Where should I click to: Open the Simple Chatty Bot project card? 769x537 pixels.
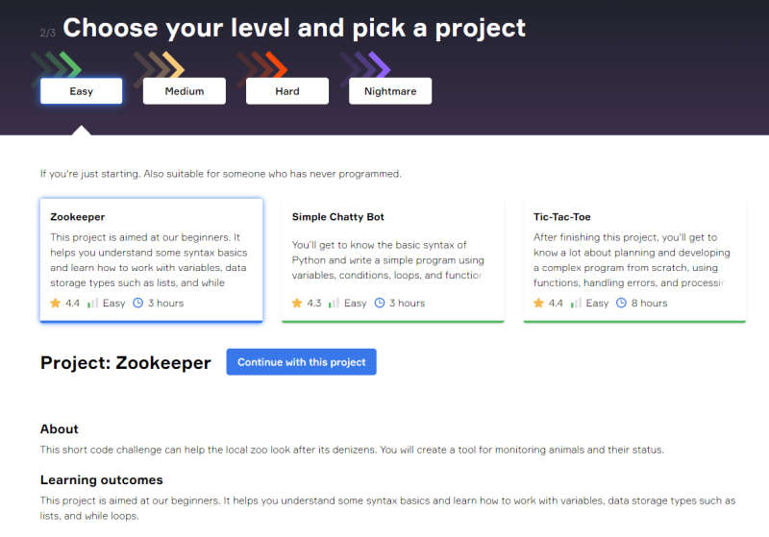[393, 260]
